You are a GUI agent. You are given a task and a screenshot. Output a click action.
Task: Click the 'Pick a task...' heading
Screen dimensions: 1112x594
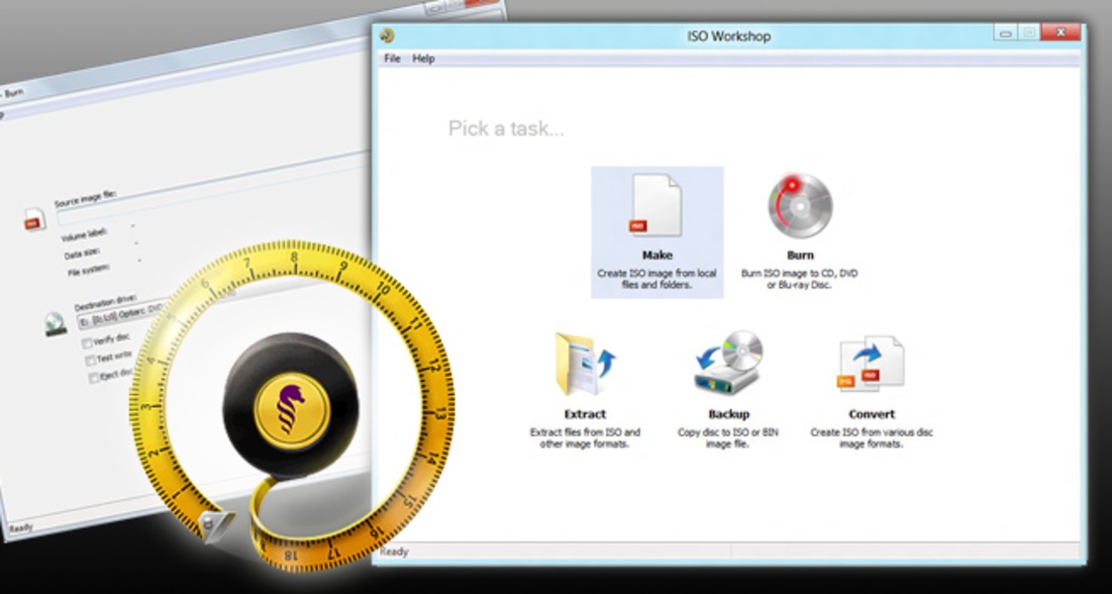pos(506,129)
